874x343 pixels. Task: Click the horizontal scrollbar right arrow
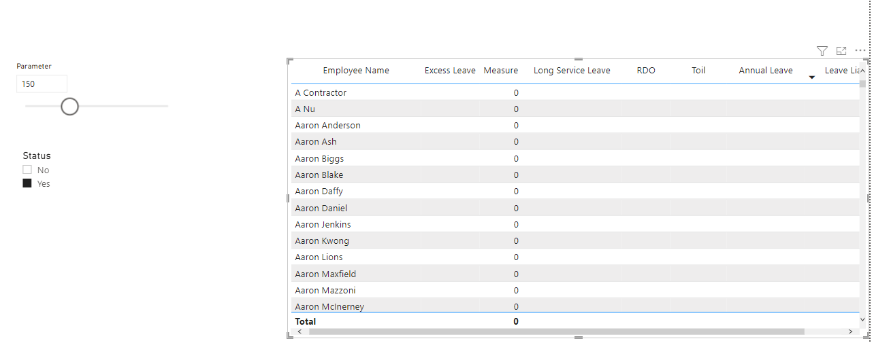(850, 331)
